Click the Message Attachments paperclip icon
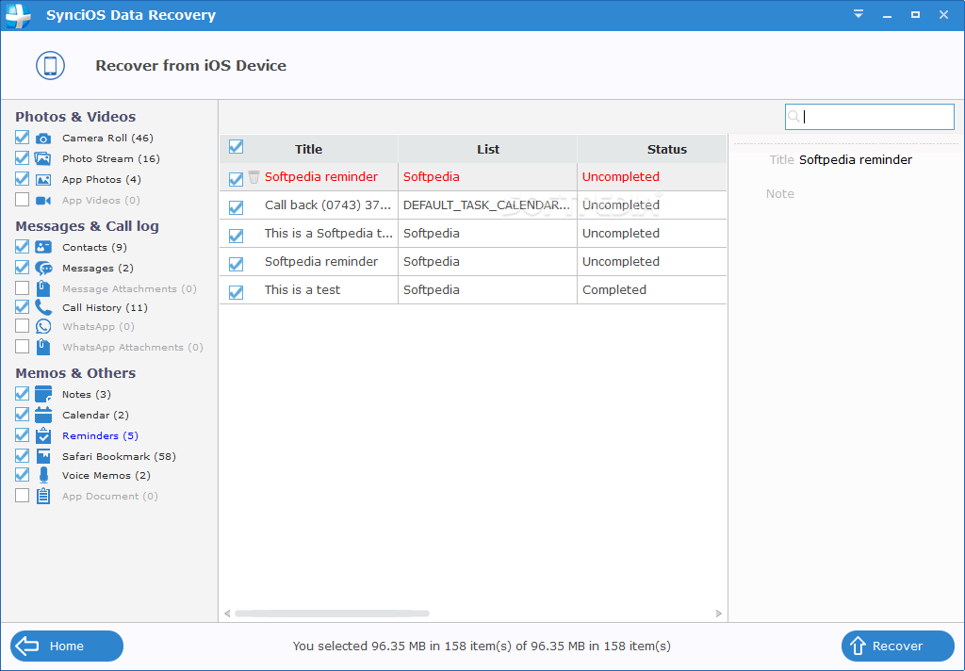 pyautogui.click(x=43, y=288)
